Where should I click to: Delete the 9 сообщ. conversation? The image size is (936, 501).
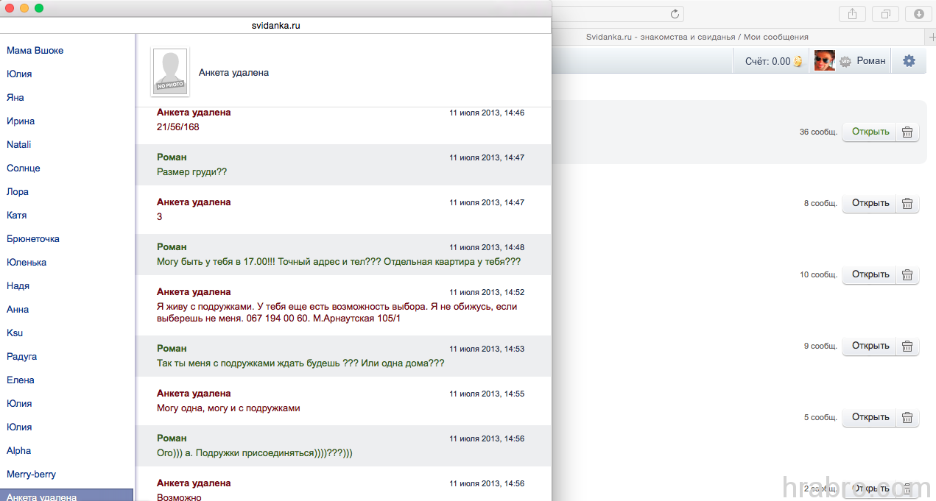907,347
